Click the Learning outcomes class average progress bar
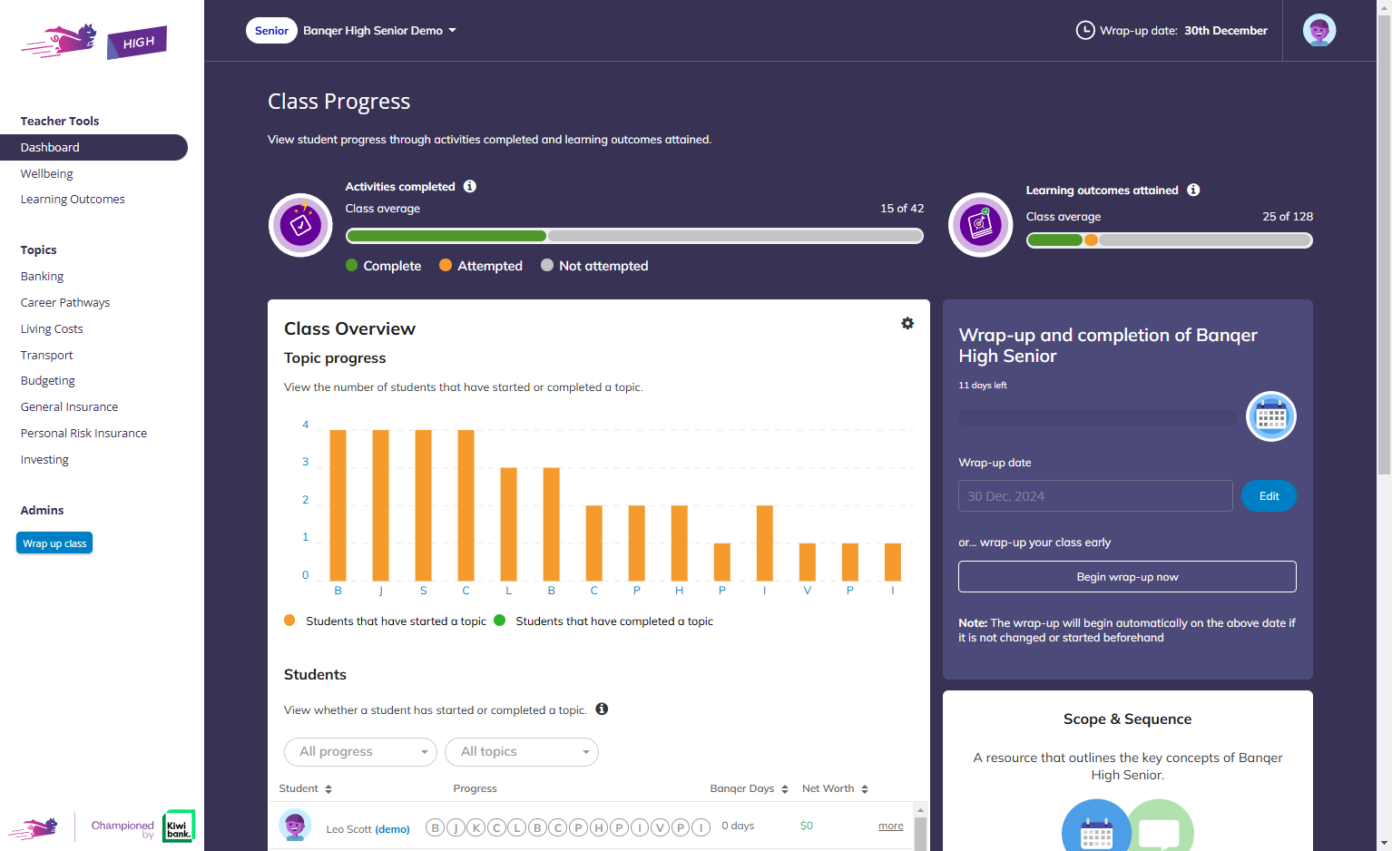Viewport: 1392px width, 851px height. coord(1170,240)
